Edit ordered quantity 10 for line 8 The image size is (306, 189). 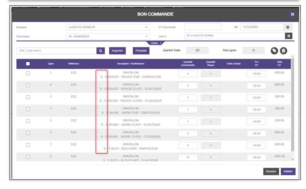point(188,157)
